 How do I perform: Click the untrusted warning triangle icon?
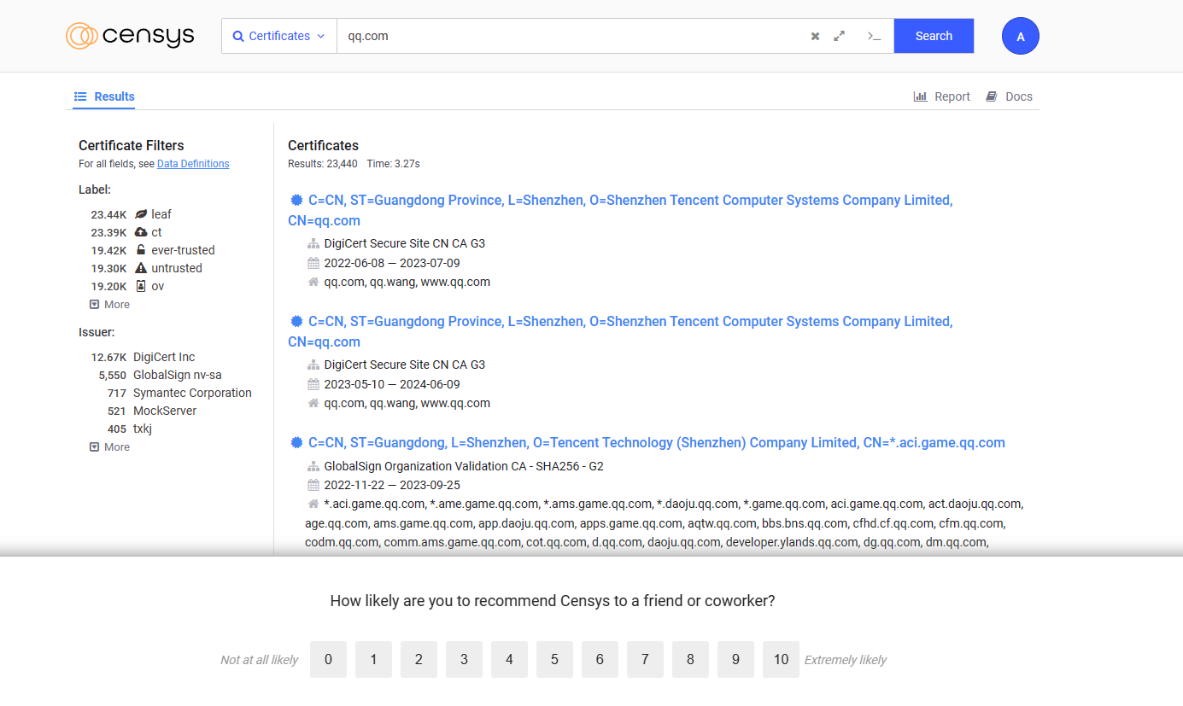141,268
